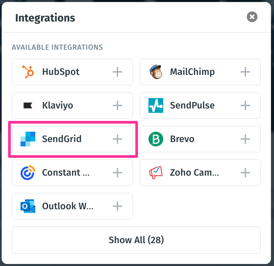Add the SendGrid integration
The height and width of the screenshot is (266, 274).
[x=117, y=139]
